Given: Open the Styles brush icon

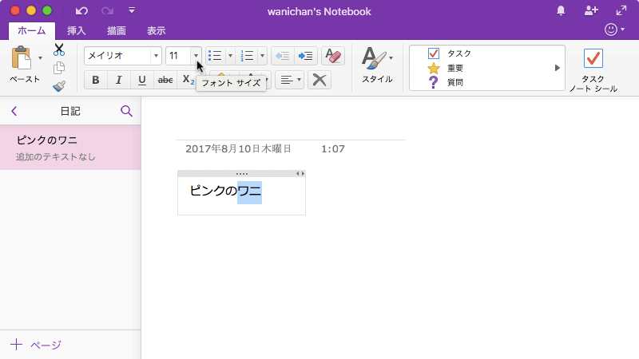Looking at the screenshot, I should click(373, 58).
